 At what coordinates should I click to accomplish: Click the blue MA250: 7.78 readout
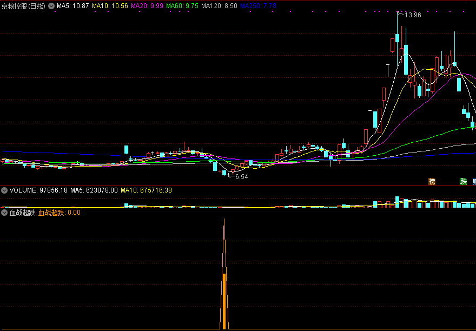tap(259, 6)
